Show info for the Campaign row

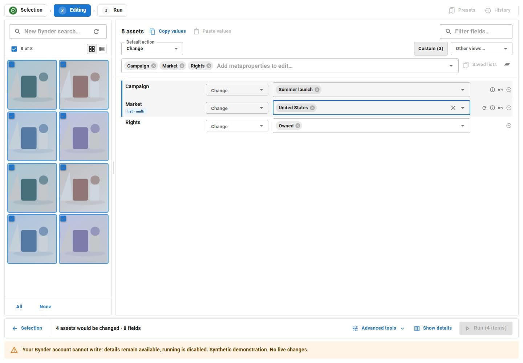point(492,90)
